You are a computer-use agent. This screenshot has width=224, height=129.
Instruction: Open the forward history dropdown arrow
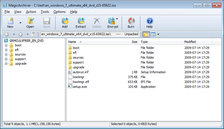point(27,34)
